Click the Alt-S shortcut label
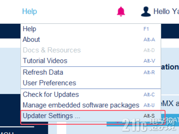179x134 pixels. coord(149,116)
